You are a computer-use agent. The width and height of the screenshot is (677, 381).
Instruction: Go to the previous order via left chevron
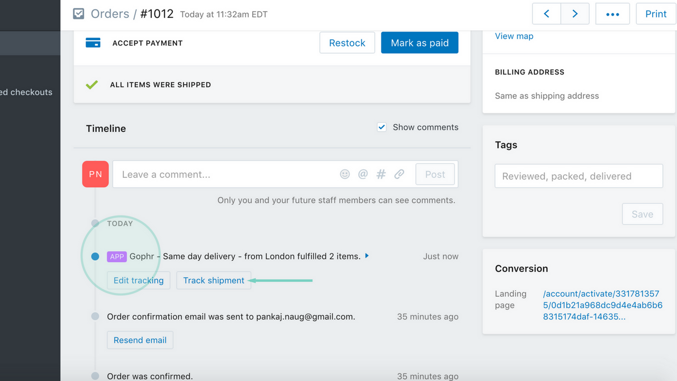546,14
